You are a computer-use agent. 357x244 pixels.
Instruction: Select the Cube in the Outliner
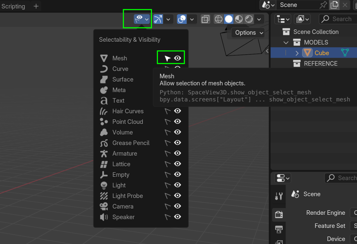pyautogui.click(x=322, y=53)
